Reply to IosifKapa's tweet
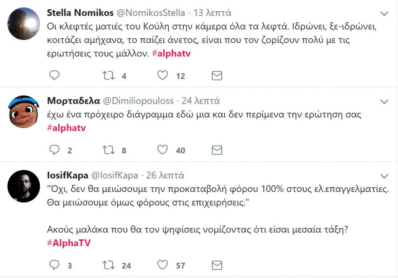The image size is (398, 278). 54,266
